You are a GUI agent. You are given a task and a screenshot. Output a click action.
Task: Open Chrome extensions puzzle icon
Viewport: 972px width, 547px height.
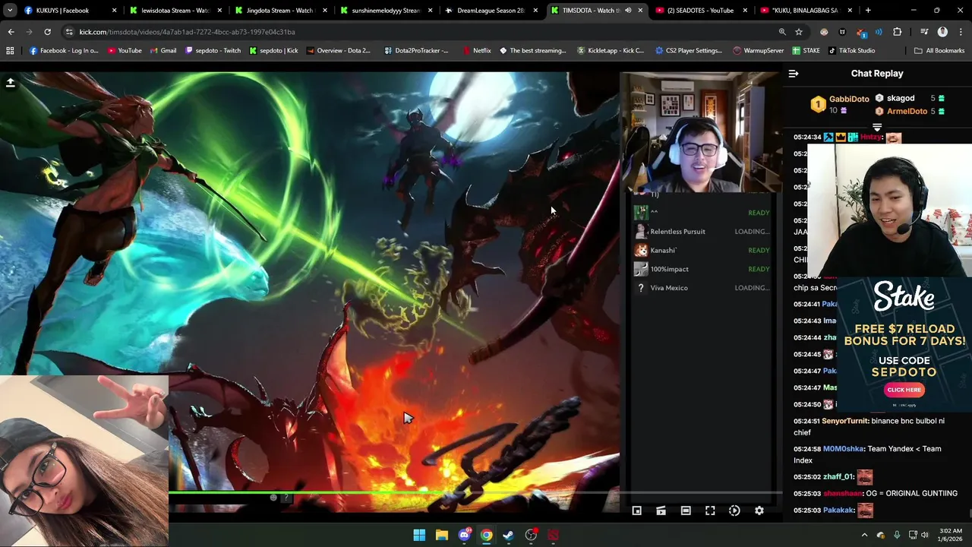[x=898, y=32]
